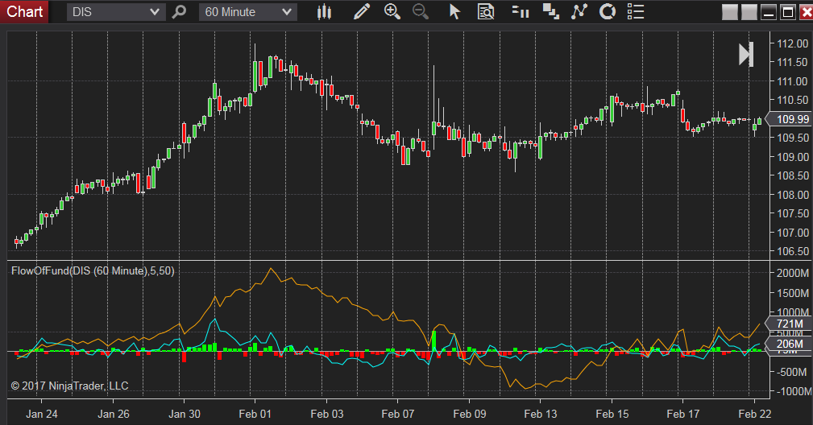Select the arrow cursor pointer tool
The width and height of the screenshot is (813, 425).
coord(454,11)
